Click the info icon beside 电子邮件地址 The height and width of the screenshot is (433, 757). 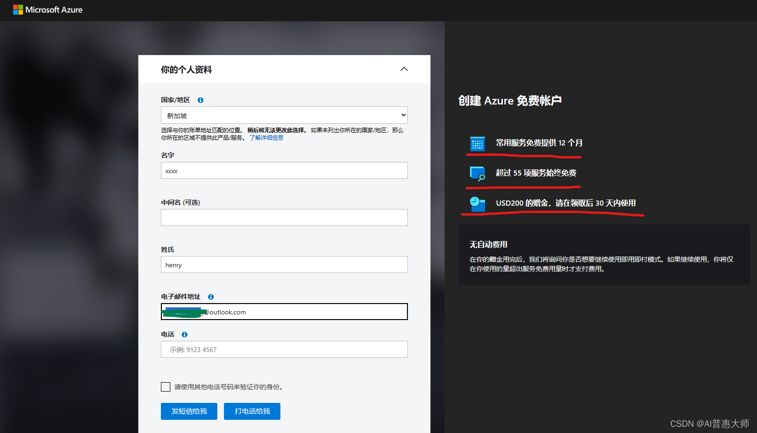tap(211, 297)
